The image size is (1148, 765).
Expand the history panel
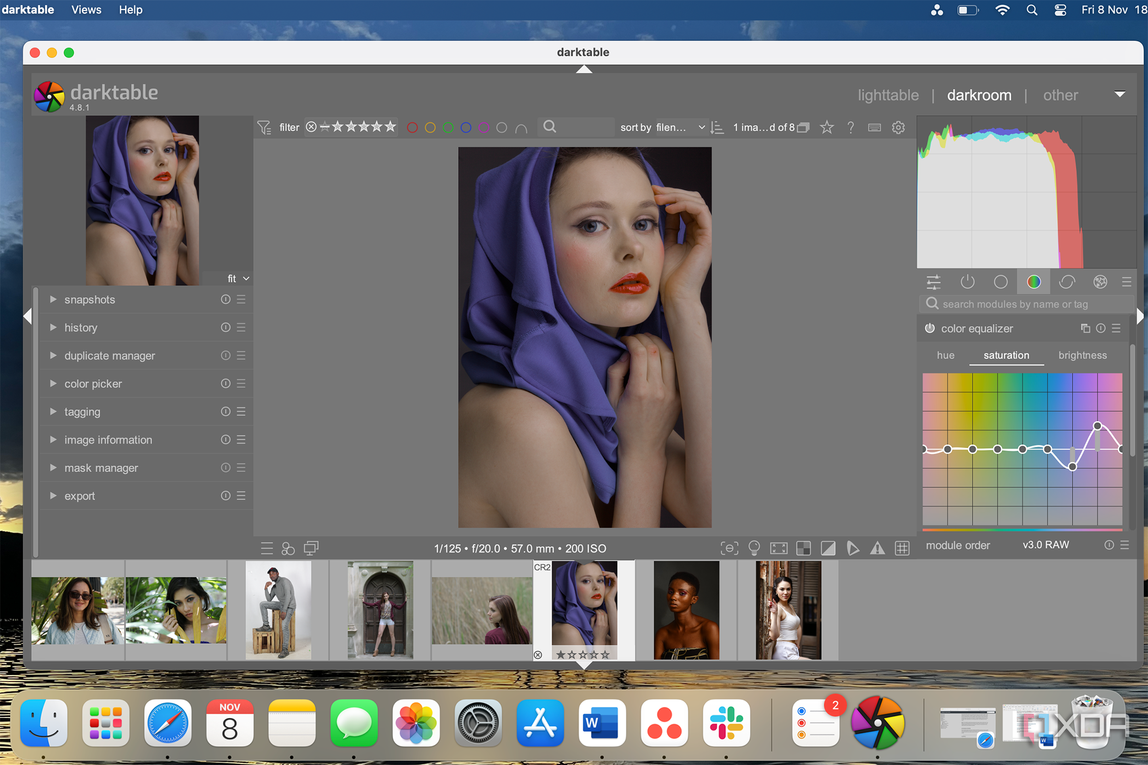tap(81, 327)
